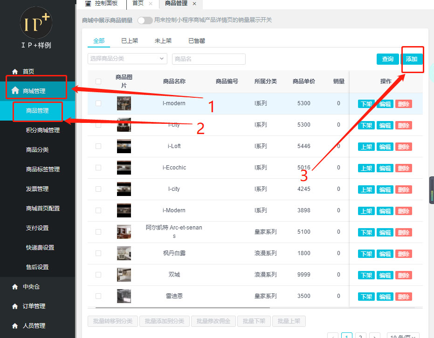Close the 商品管理 tab with its X
Viewport: 434px width, 338px height.
click(194, 4)
